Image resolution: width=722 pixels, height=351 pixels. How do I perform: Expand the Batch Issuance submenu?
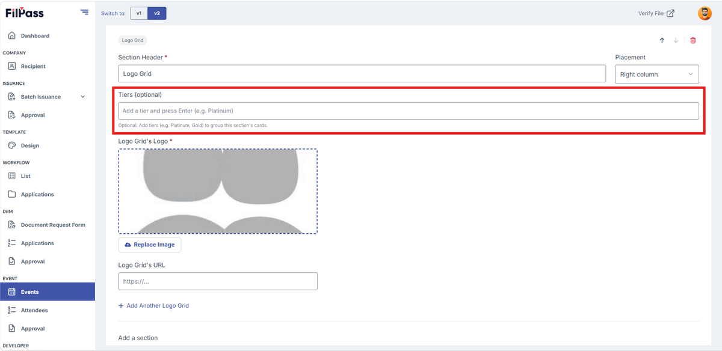83,97
